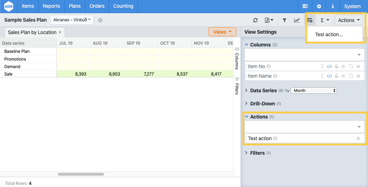Open the vertical Filters side tab
Viewport: 368px width, 187px height.
tap(237, 86)
